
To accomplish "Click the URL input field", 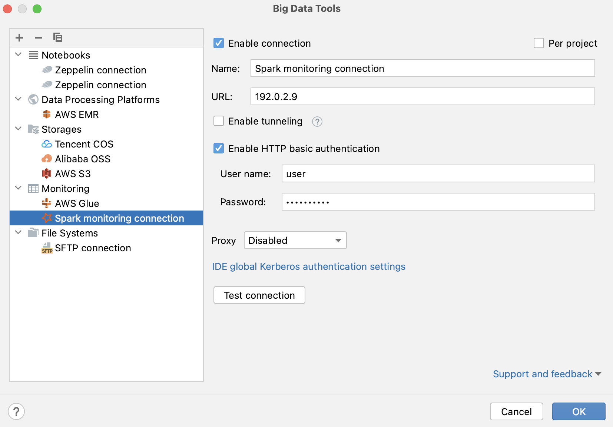I will click(x=423, y=96).
